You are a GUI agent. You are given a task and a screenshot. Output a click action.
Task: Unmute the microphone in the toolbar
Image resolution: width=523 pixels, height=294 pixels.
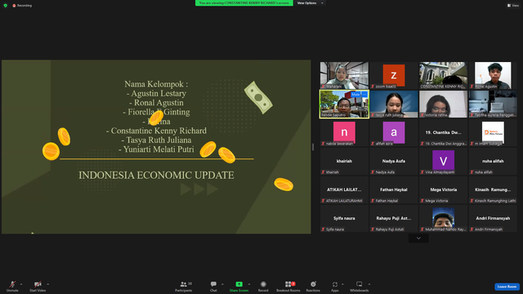(x=12, y=284)
